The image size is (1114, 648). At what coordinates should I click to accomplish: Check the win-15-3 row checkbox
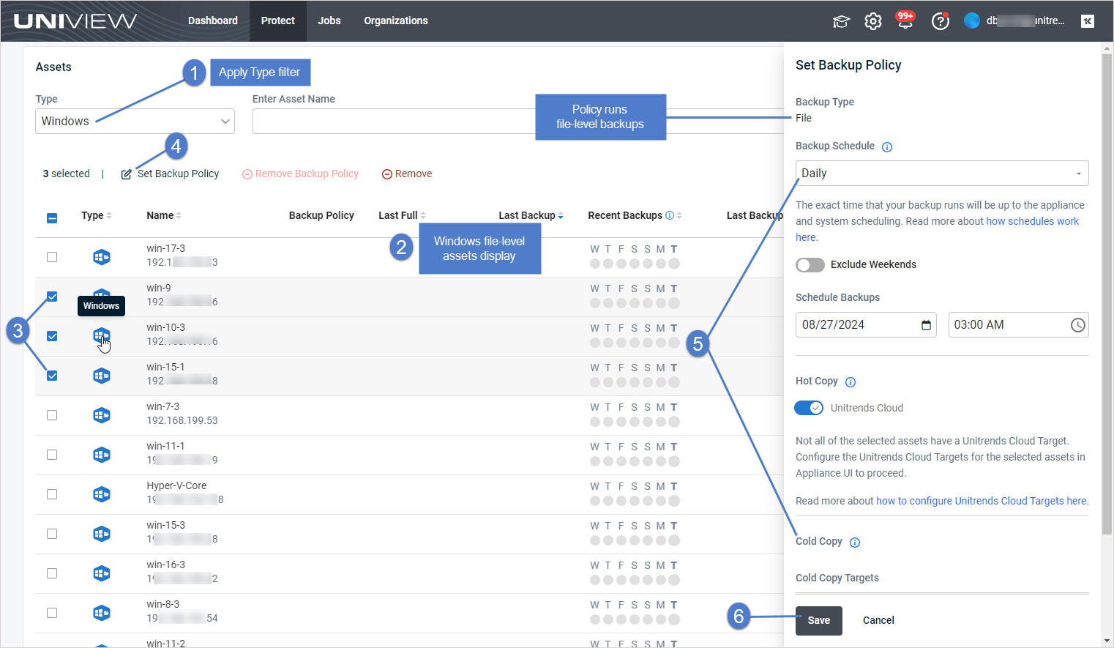(x=52, y=534)
